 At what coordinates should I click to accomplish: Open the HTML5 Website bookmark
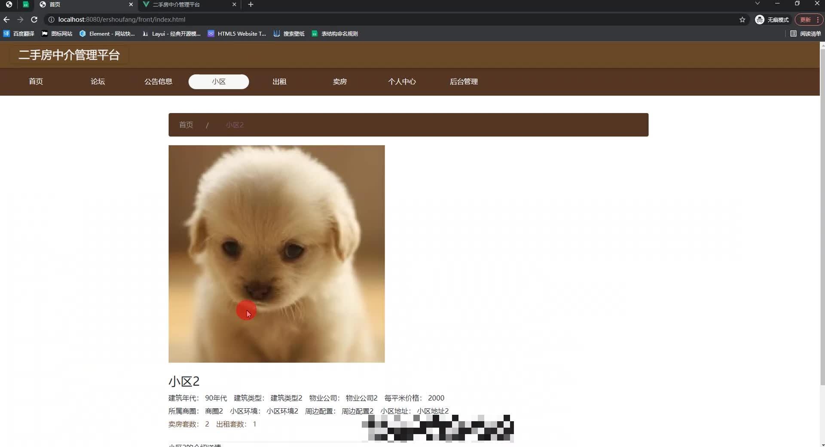pos(237,34)
